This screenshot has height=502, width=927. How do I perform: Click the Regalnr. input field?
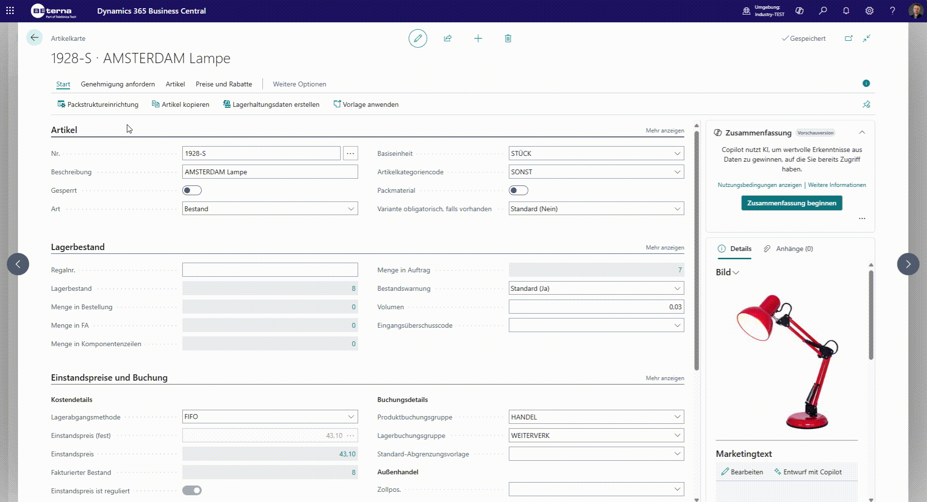point(270,270)
